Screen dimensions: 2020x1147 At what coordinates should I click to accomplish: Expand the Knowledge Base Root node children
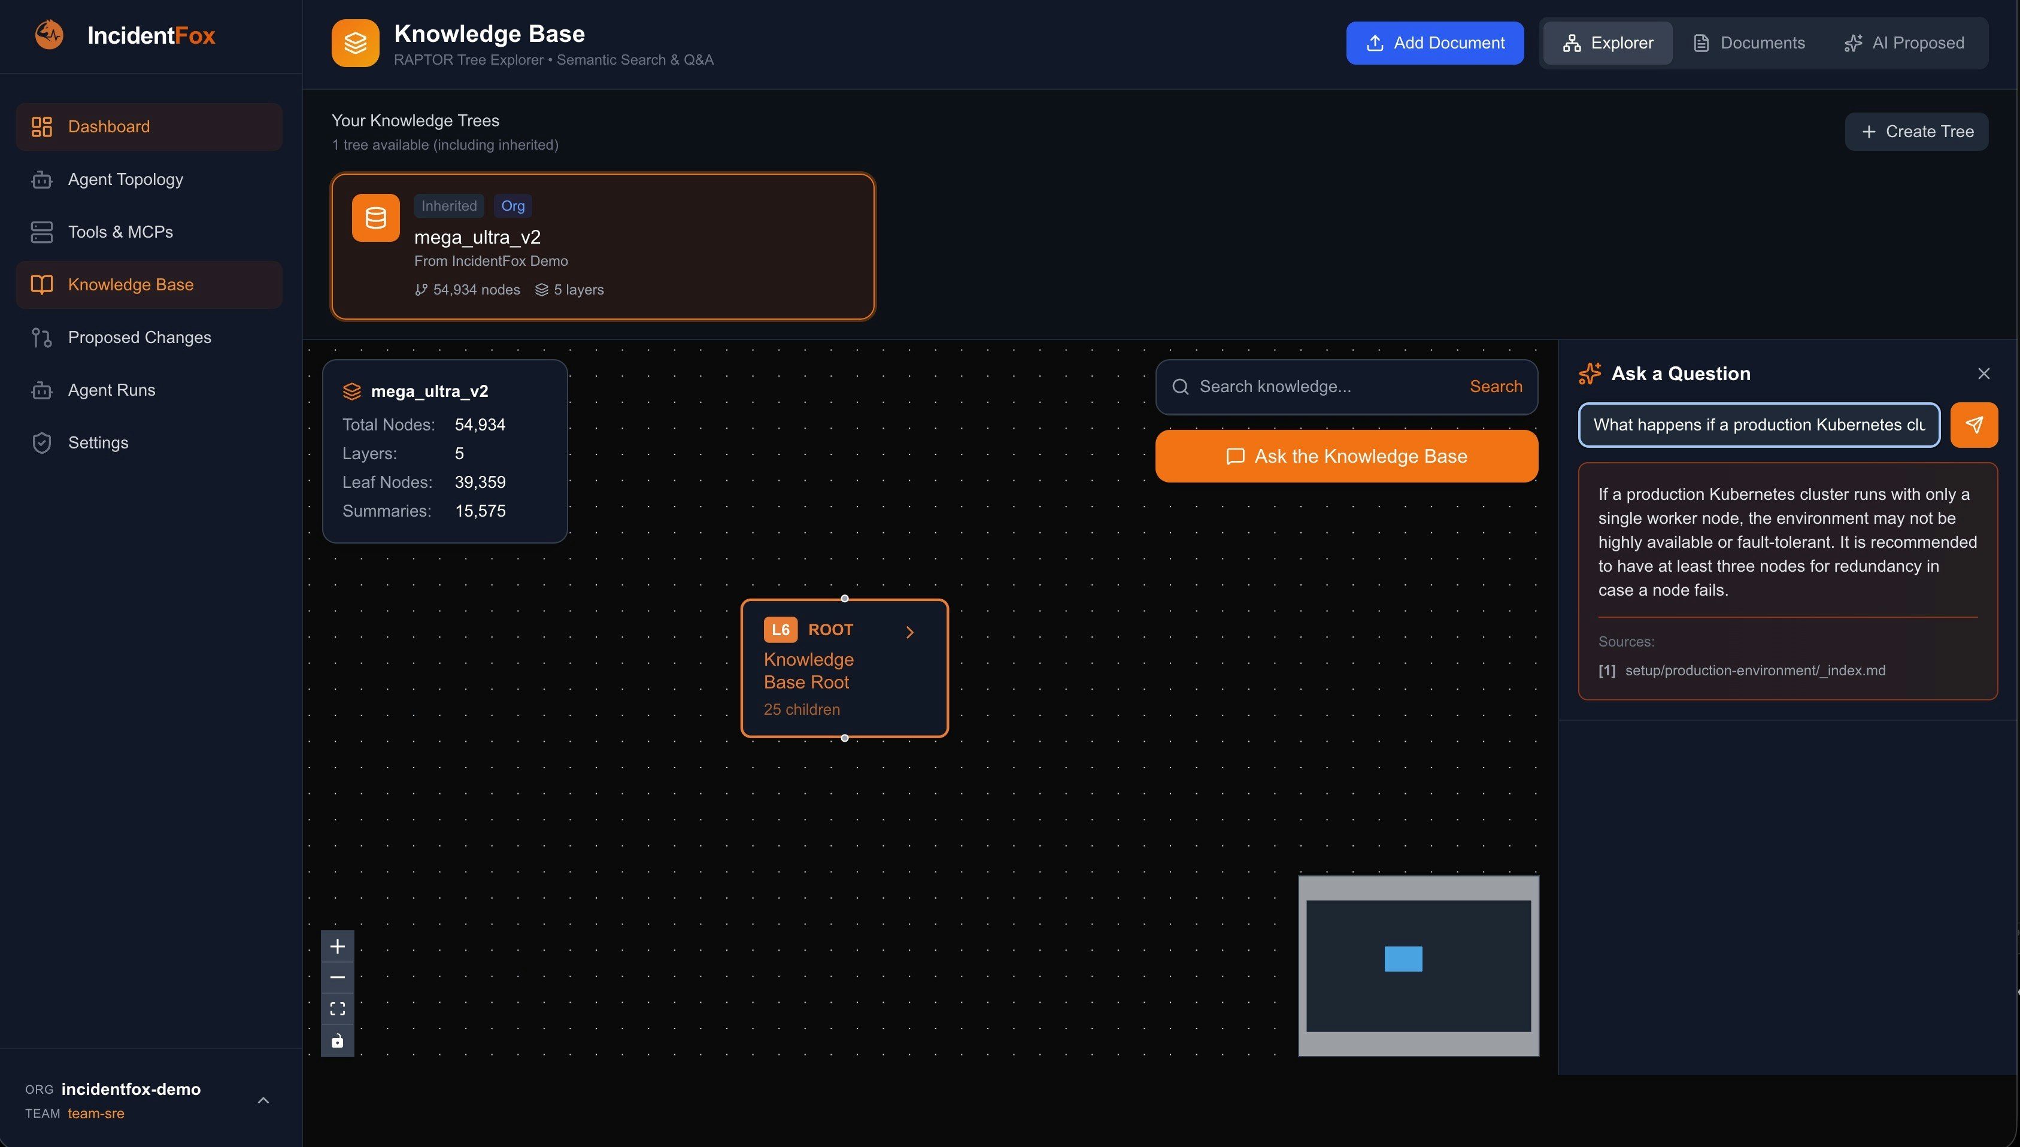[911, 631]
